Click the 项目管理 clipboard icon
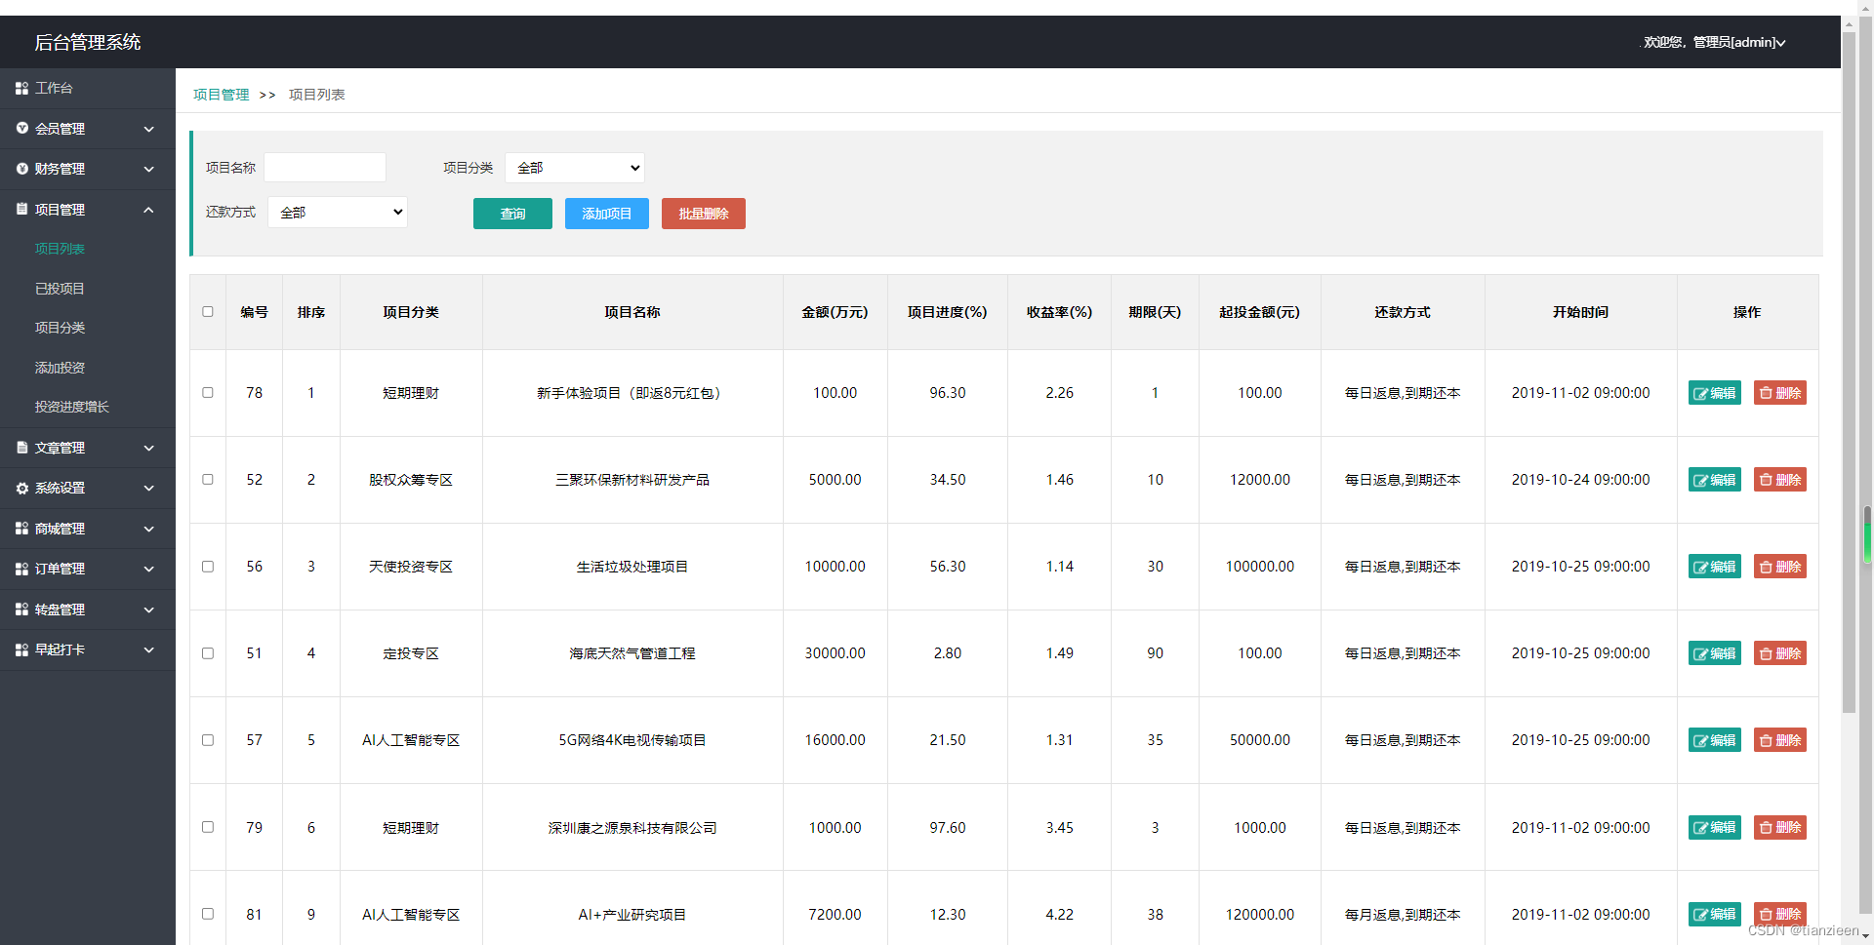 click(21, 209)
